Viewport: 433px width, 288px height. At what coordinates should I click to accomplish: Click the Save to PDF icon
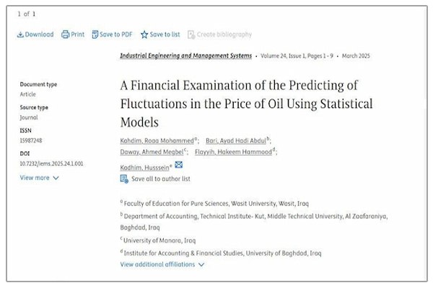pos(95,35)
